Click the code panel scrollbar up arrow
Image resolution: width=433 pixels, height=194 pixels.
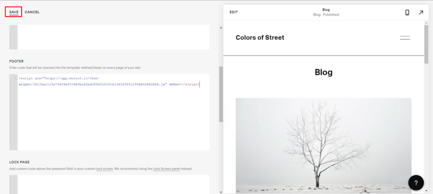point(221,28)
